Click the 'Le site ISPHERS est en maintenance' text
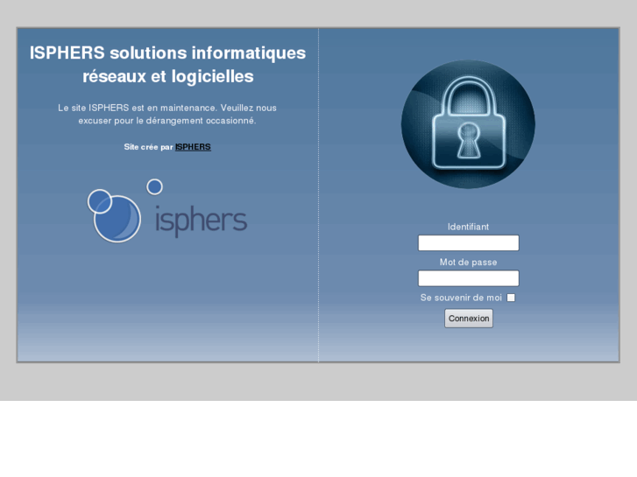The width and height of the screenshot is (637, 477). [x=167, y=114]
